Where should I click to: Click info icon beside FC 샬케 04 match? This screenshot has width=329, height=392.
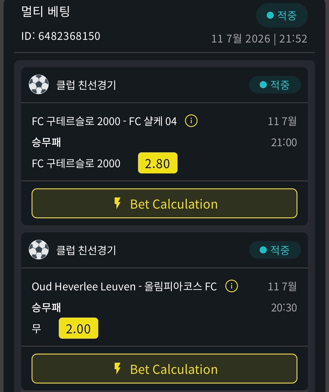pyautogui.click(x=191, y=121)
